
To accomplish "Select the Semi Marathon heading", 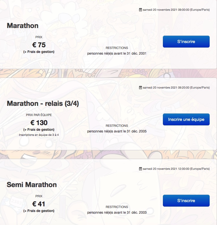I will [32, 185].
